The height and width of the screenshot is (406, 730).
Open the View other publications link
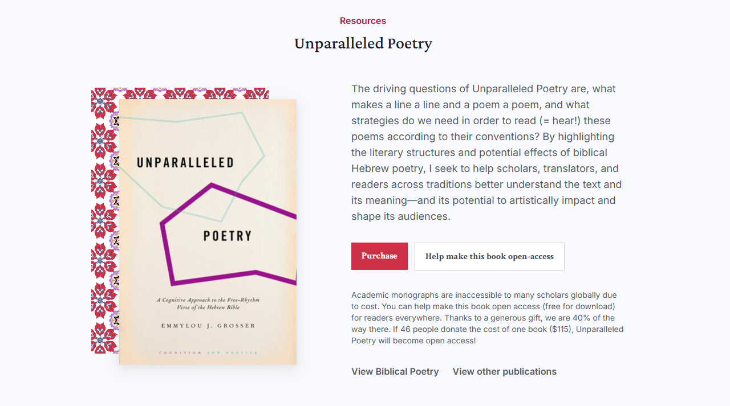tap(504, 371)
